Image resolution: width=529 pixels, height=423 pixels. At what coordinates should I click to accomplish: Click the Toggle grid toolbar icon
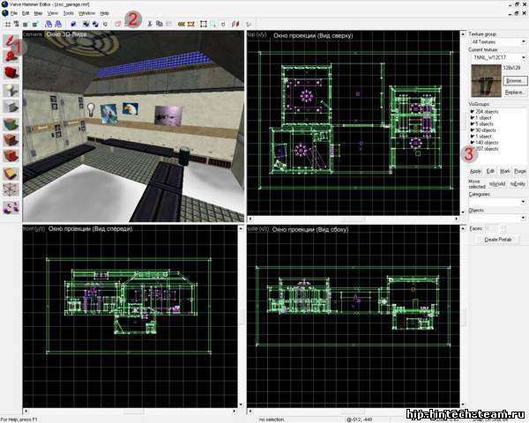point(7,24)
